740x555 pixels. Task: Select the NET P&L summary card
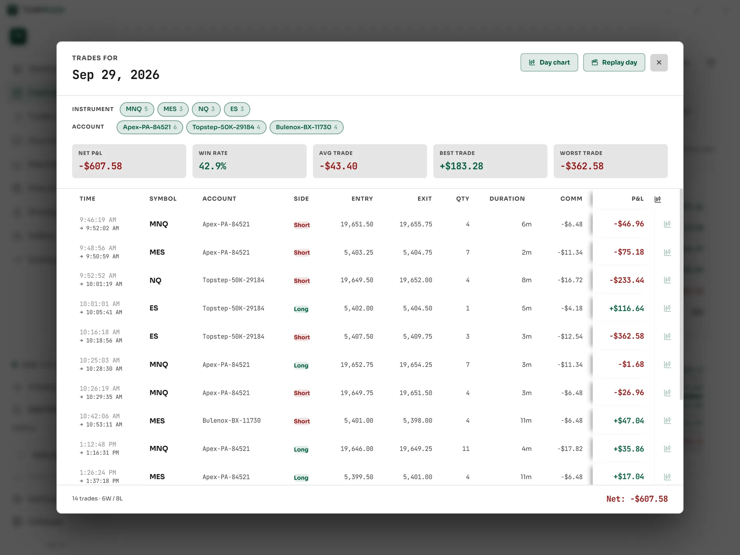(129, 161)
